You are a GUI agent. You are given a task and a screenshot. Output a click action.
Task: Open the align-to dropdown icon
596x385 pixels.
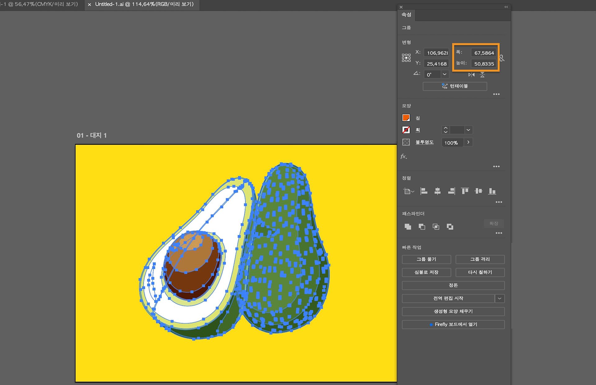click(409, 191)
